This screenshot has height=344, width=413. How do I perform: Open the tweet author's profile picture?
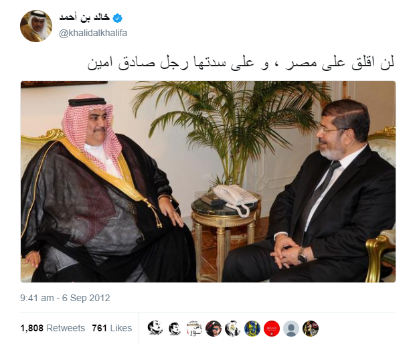point(36,26)
